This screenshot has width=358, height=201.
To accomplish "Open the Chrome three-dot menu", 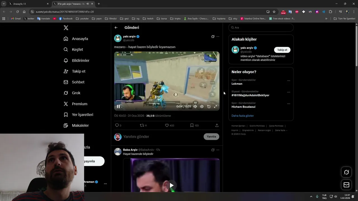I will coord(354,12).
